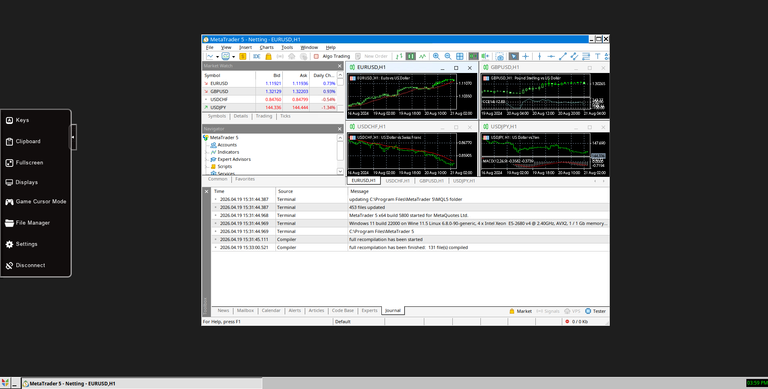Toggle Fullscreen in the side panel
Image resolution: width=768 pixels, height=389 pixels.
tap(24, 163)
